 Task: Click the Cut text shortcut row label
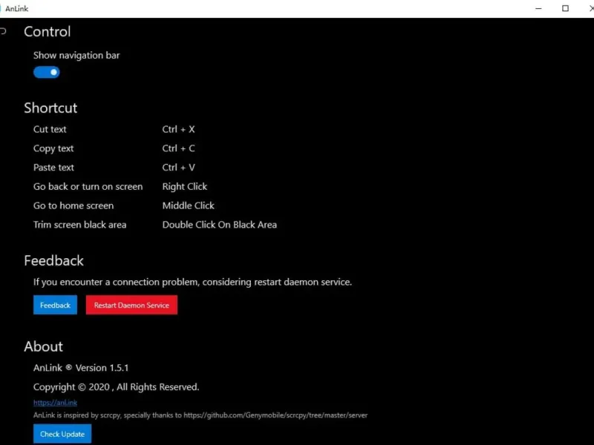[x=50, y=129]
